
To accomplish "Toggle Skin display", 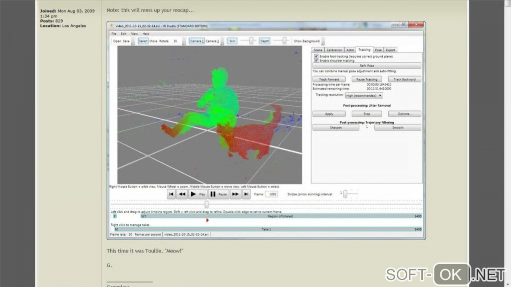I will (x=232, y=41).
